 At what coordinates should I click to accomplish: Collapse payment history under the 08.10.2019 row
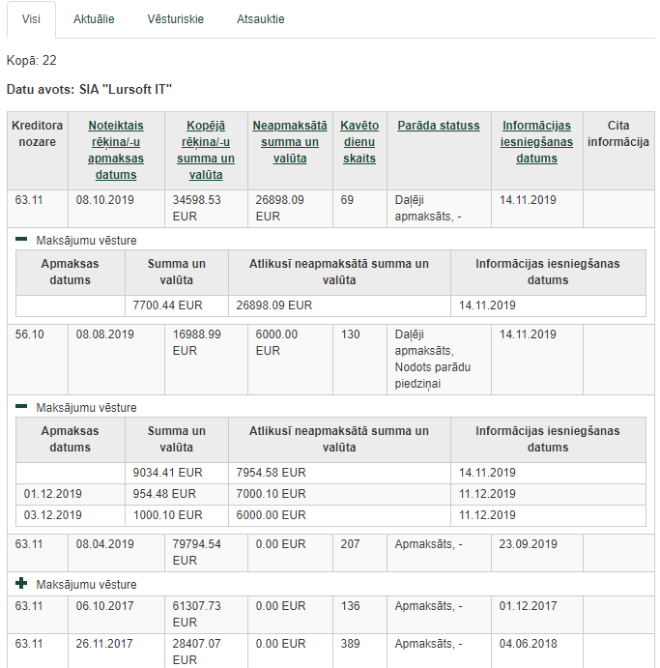pos(21,240)
